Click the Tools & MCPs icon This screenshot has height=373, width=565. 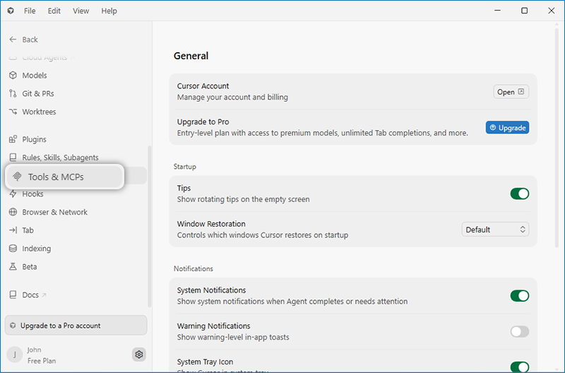[x=17, y=177]
